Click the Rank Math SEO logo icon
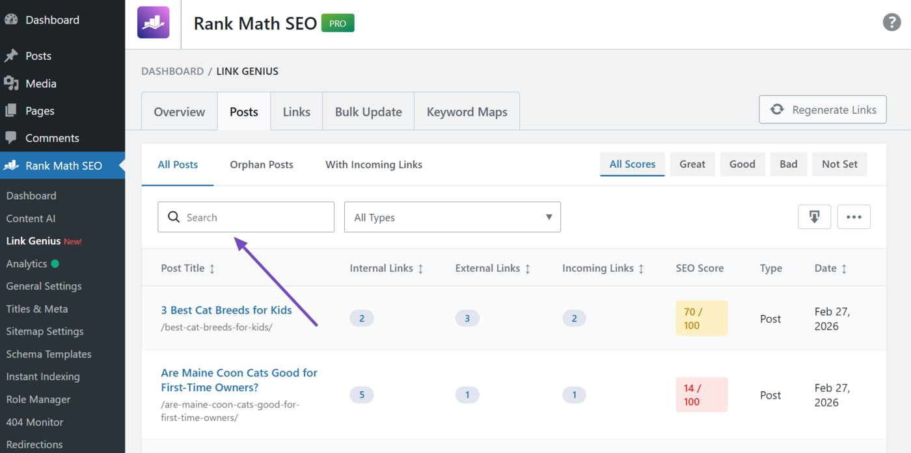Image resolution: width=911 pixels, height=453 pixels. (x=153, y=23)
